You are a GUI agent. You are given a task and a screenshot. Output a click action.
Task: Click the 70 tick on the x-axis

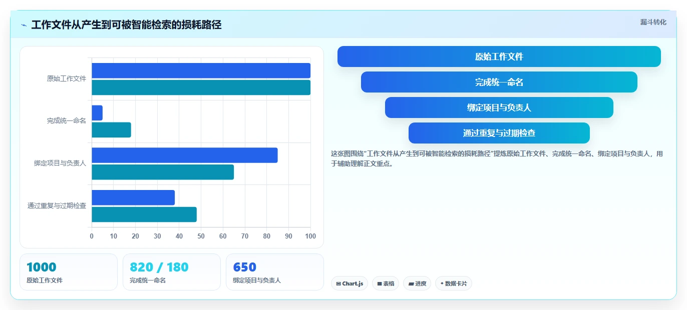pyautogui.click(x=245, y=236)
